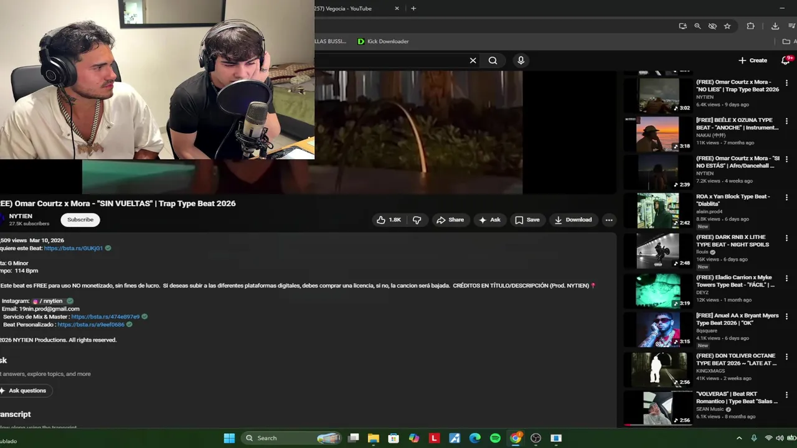Viewport: 797px width, 448px height.
Task: Close the Vegocia YouTube tab
Action: click(x=397, y=8)
